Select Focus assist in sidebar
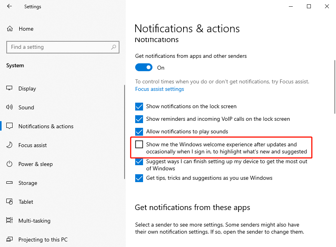The width and height of the screenshot is (336, 247). (x=32, y=145)
